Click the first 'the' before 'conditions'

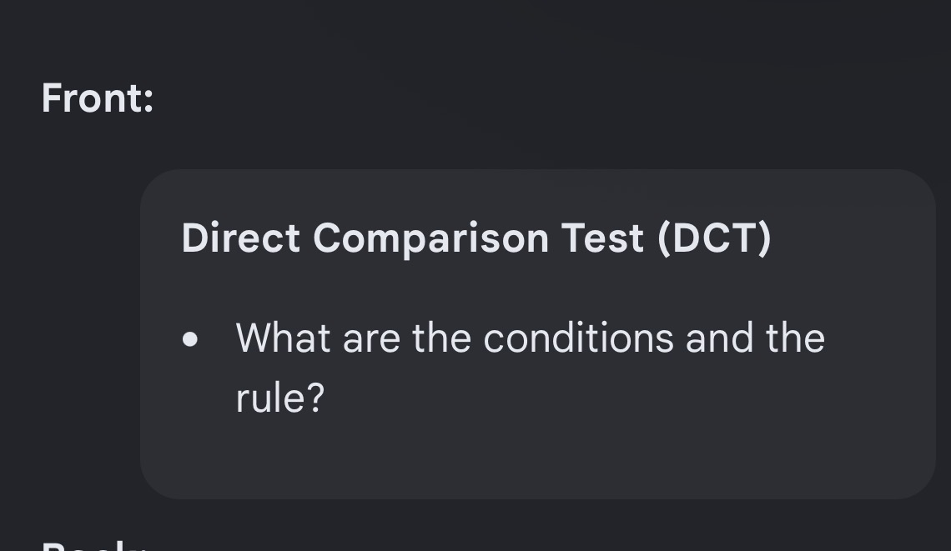(441, 338)
